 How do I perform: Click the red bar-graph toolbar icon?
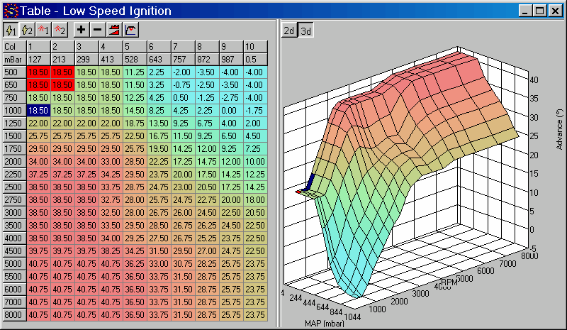115,30
